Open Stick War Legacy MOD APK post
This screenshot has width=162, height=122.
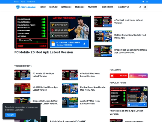pyautogui.click(x=68, y=121)
